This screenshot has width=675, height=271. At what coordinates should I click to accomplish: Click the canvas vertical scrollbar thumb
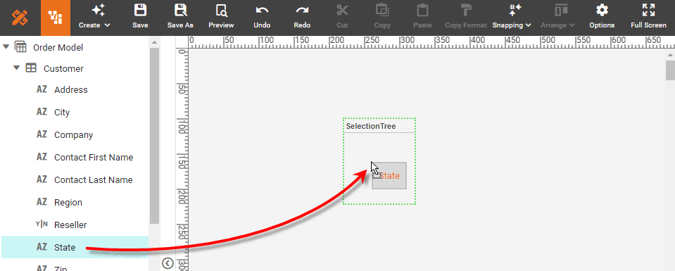pyautogui.click(x=670, y=70)
